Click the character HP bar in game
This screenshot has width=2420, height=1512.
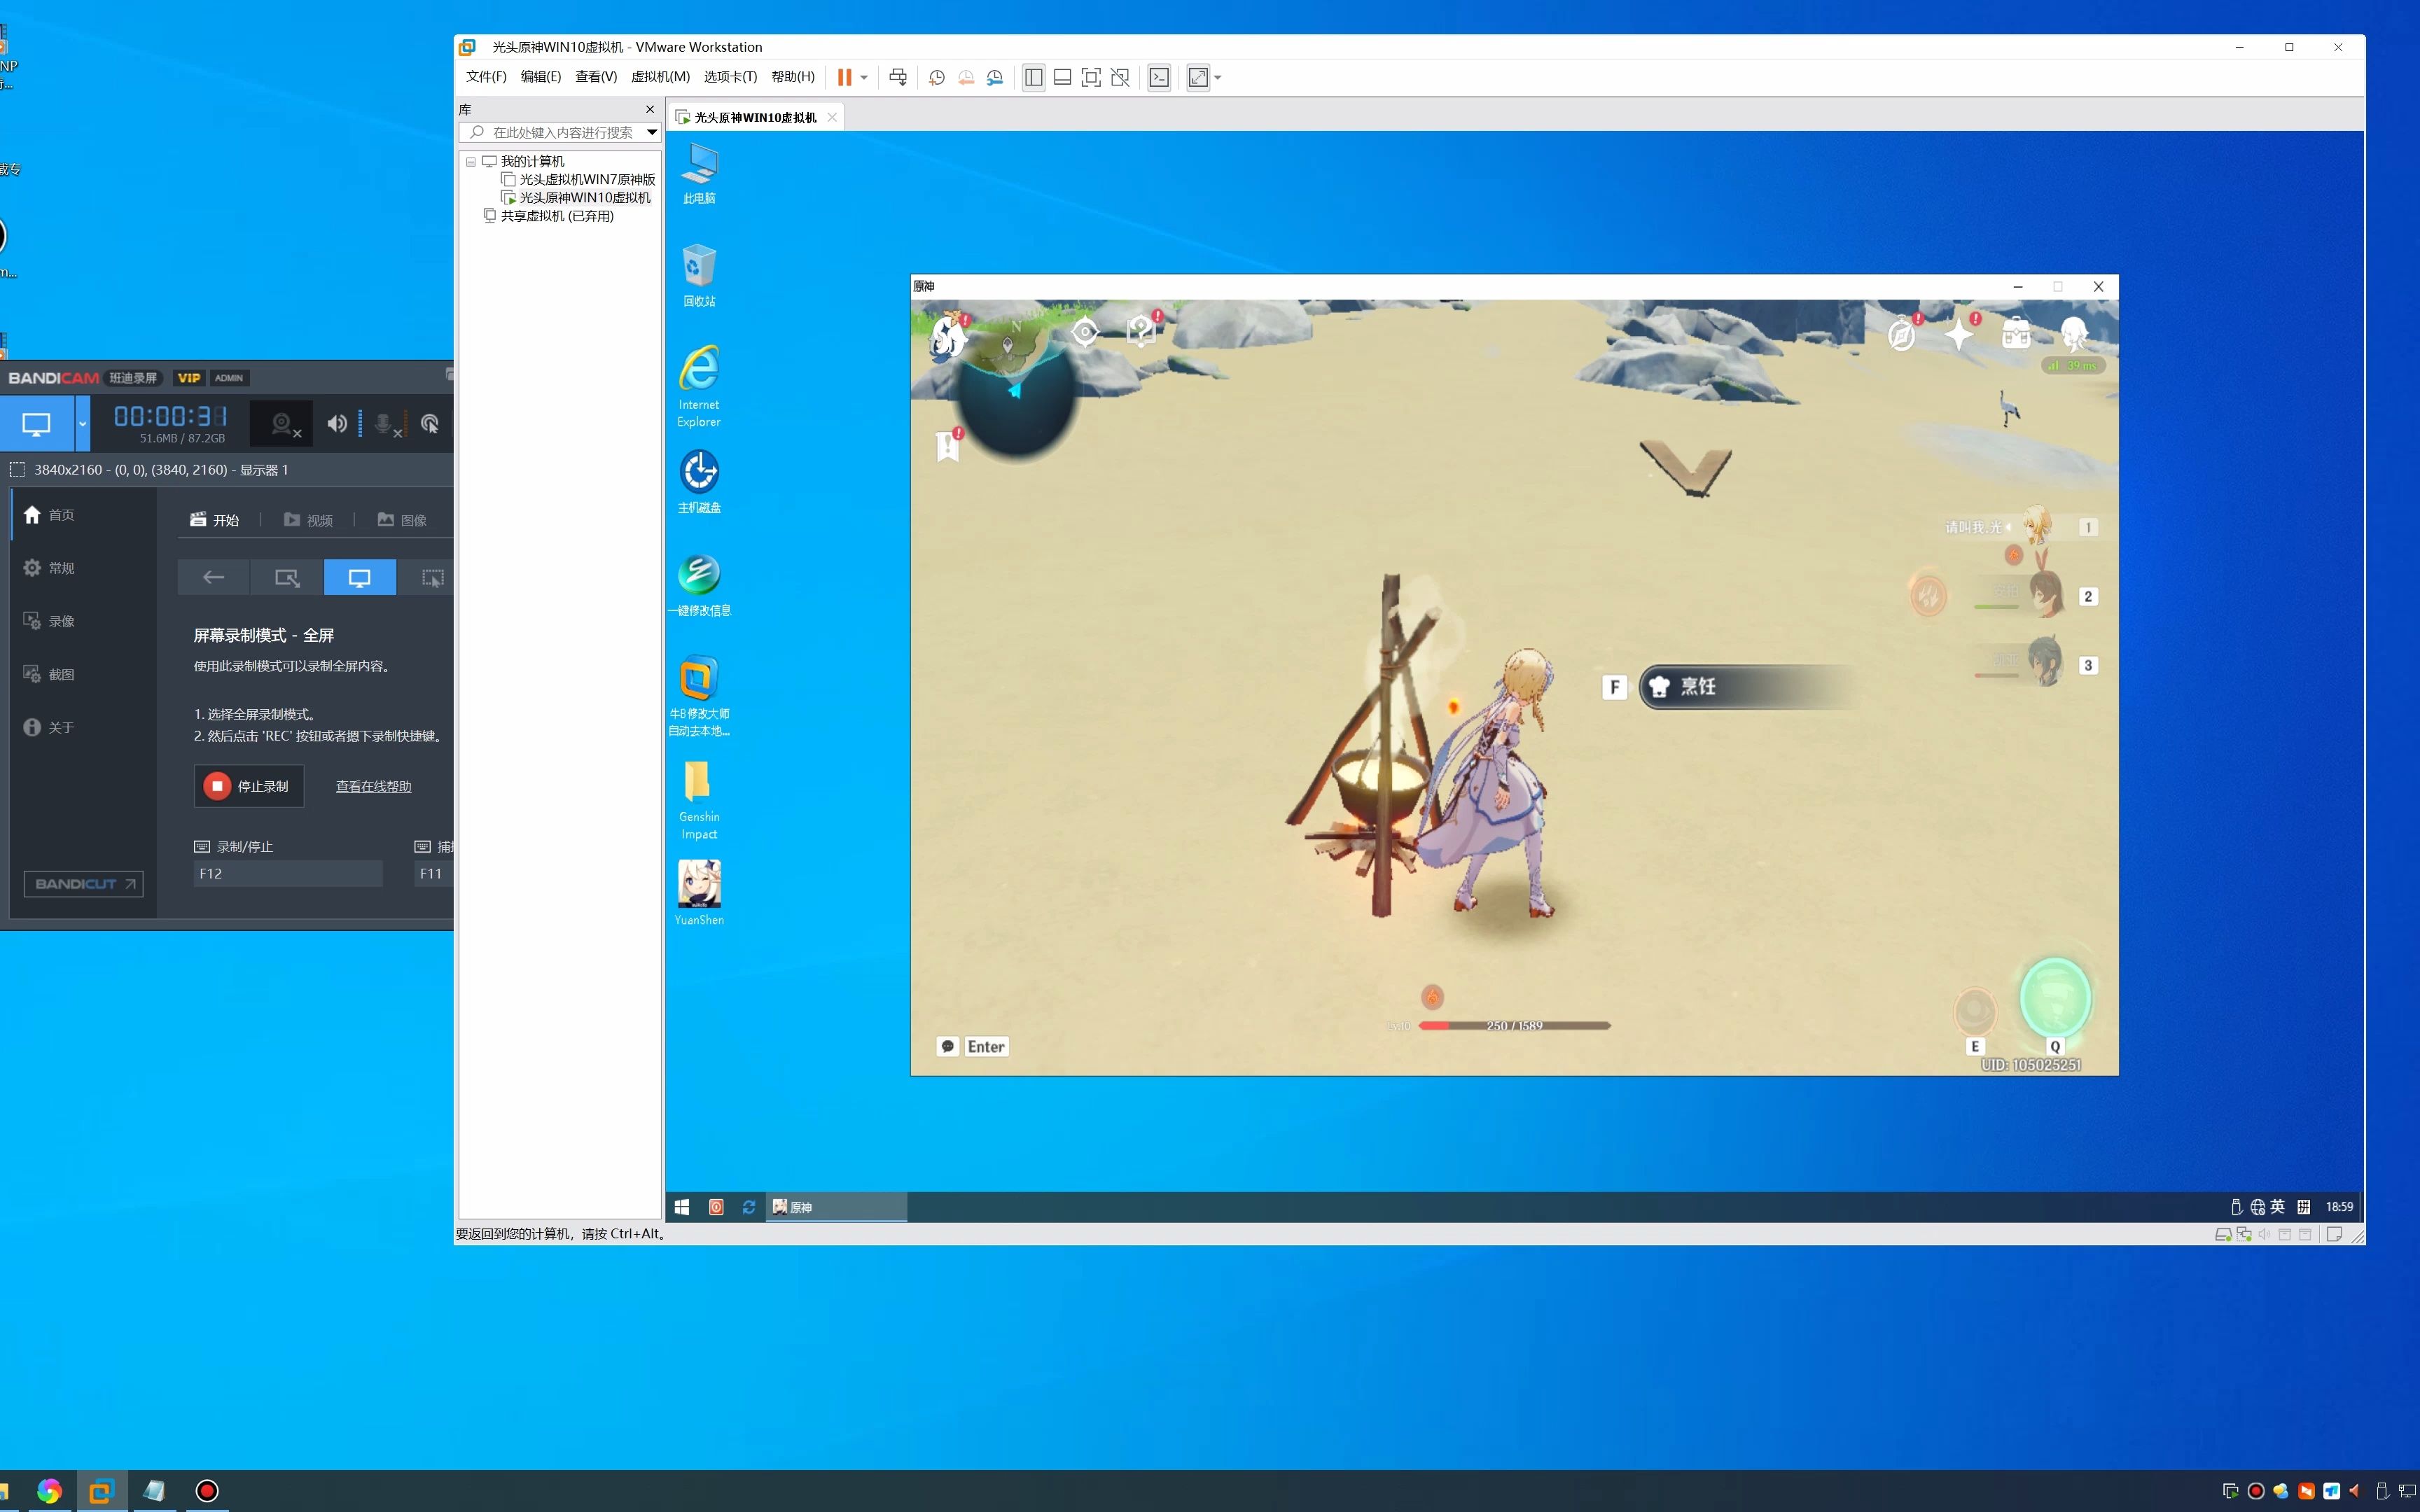1514,1025
